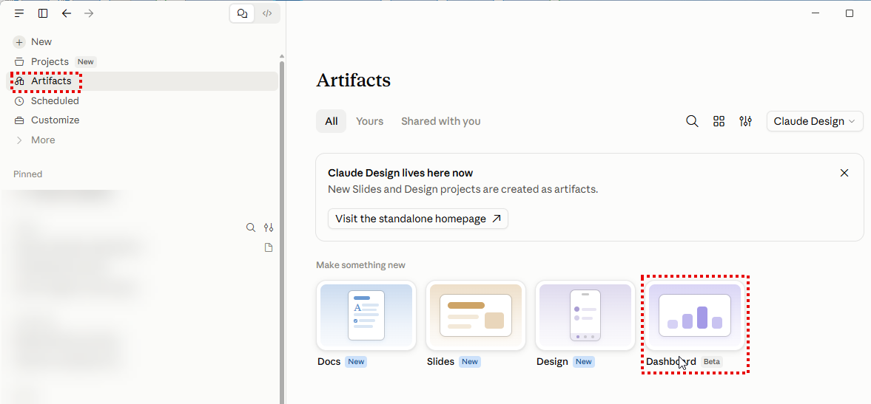The image size is (871, 404).
Task: Click the Artifacts page heading
Action: (x=353, y=81)
